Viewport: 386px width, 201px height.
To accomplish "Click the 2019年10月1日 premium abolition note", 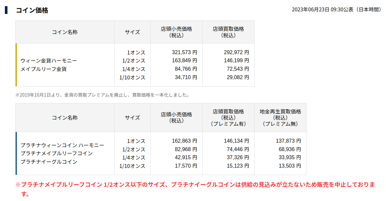I will point(102,95).
